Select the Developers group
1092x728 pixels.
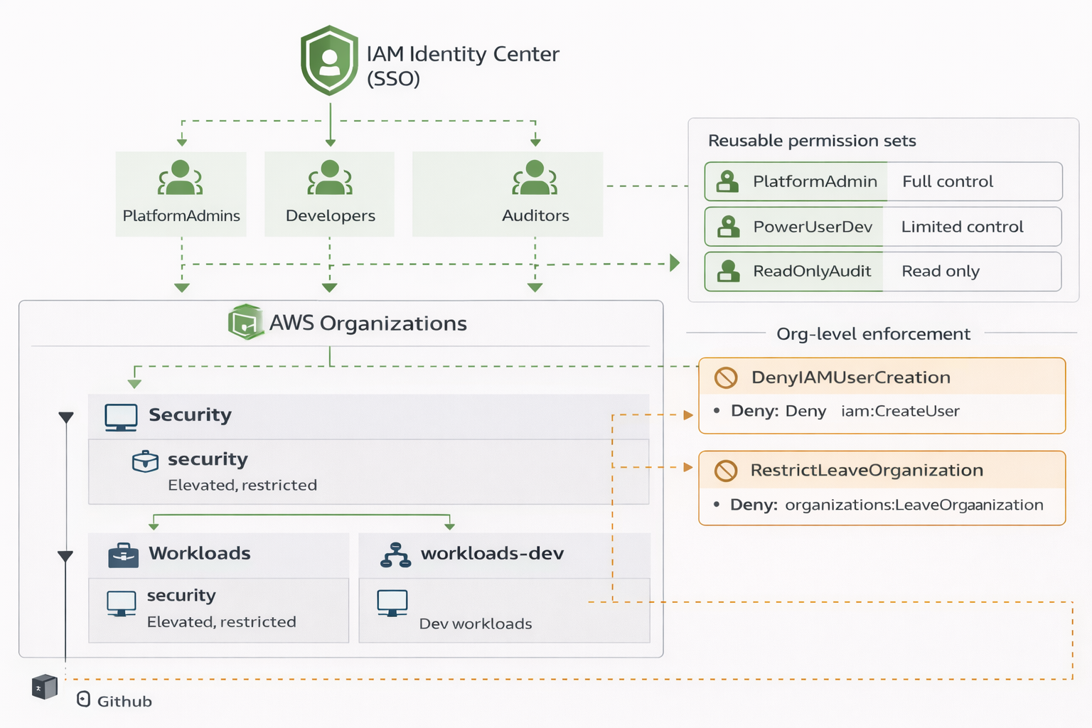click(x=329, y=192)
